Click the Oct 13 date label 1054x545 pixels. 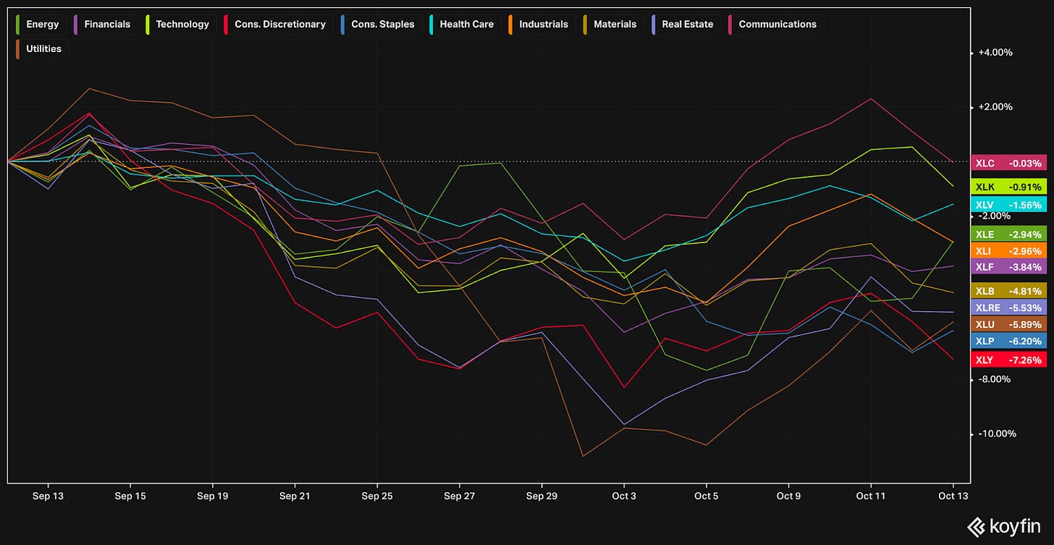pyautogui.click(x=953, y=496)
